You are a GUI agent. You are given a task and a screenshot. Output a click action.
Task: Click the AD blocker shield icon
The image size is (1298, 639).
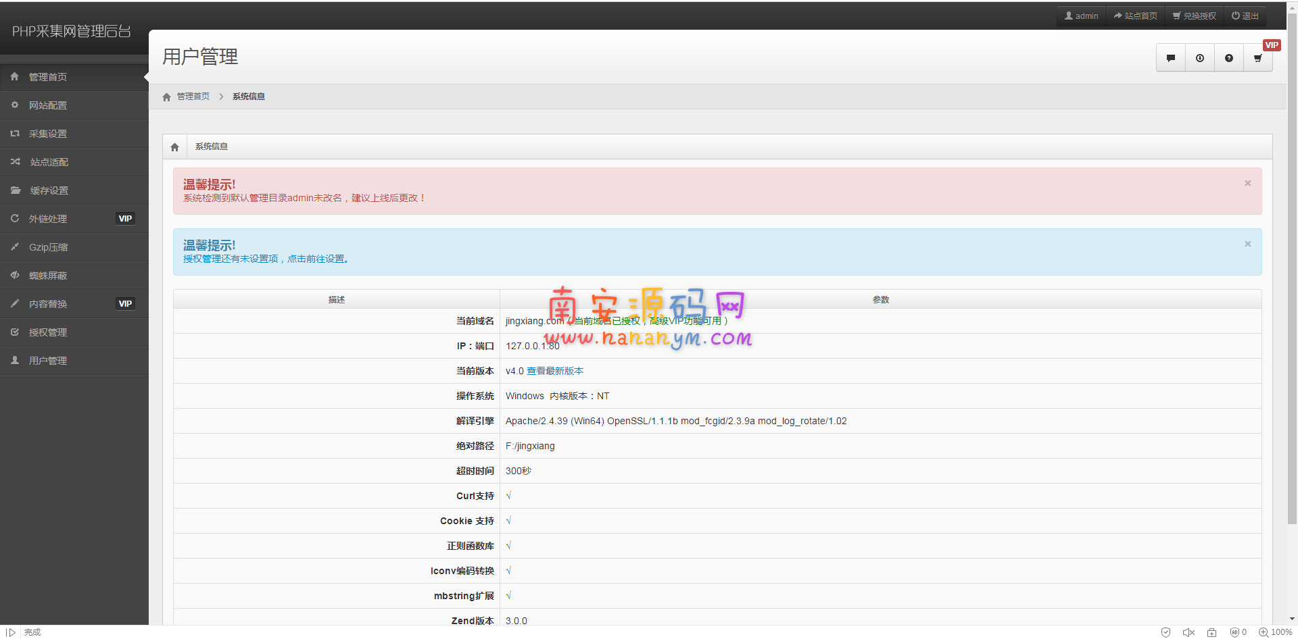(x=1235, y=632)
